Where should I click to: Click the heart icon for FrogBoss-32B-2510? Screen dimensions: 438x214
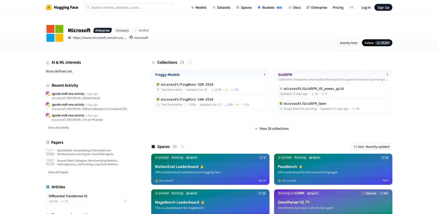233,90
